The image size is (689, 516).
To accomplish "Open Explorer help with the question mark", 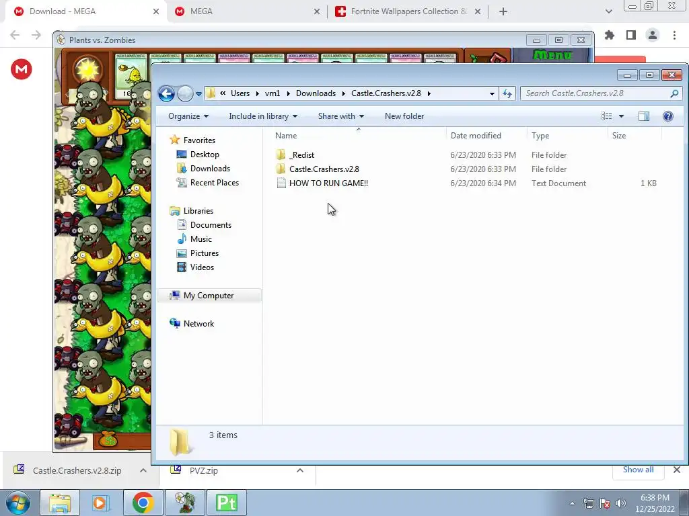I will [668, 116].
